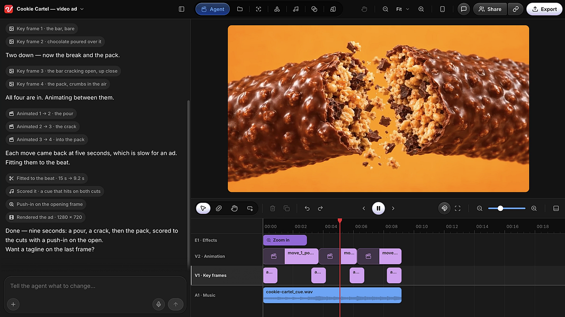
Task: Select the Zoom in effect clip
Action: pyautogui.click(x=285, y=240)
